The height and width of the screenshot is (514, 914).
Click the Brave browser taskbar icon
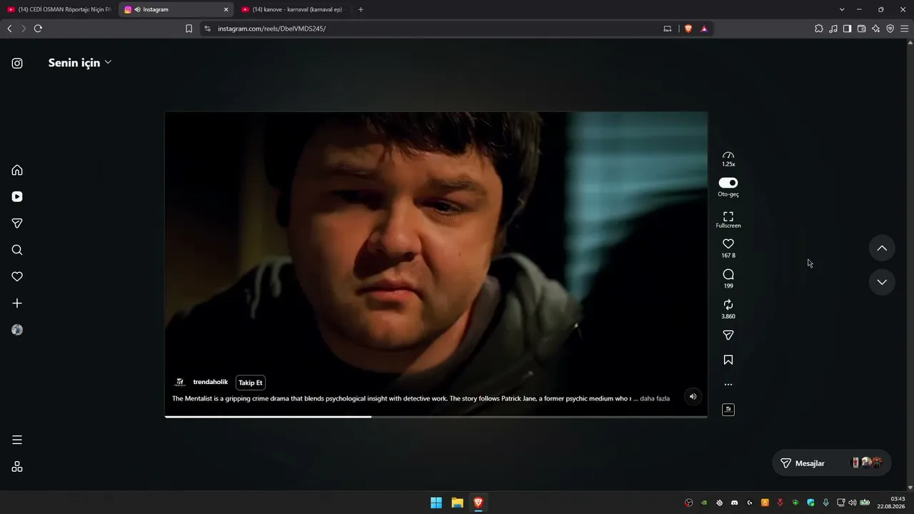(478, 503)
